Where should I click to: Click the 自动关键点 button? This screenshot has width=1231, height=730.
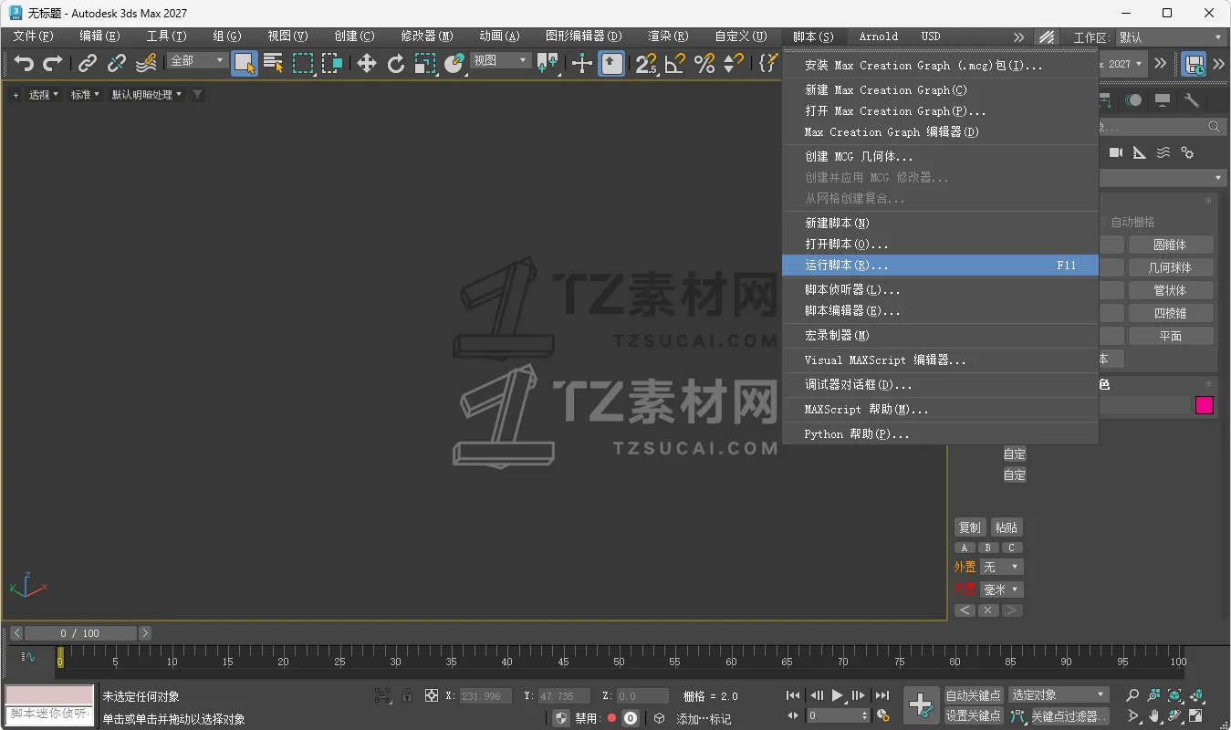[973, 695]
